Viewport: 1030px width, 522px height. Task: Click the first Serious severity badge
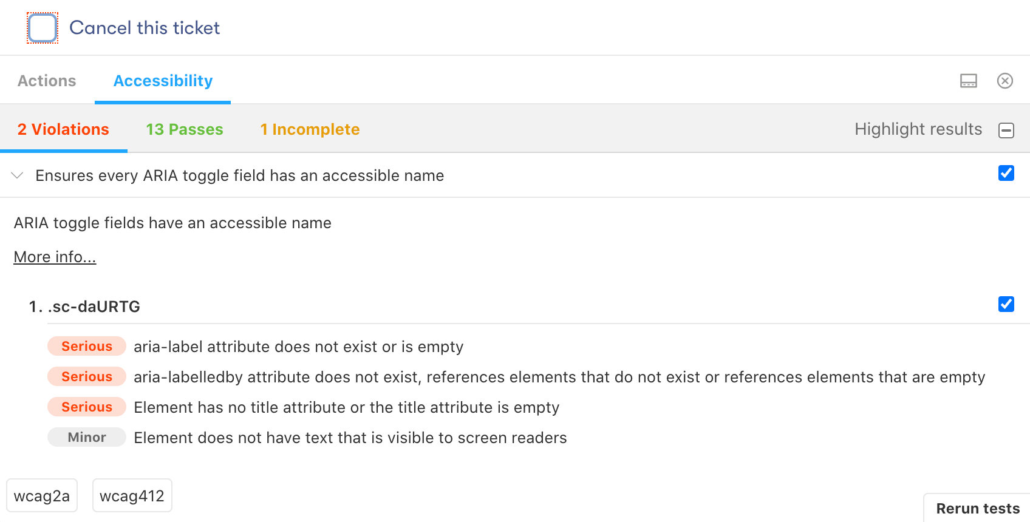[86, 346]
